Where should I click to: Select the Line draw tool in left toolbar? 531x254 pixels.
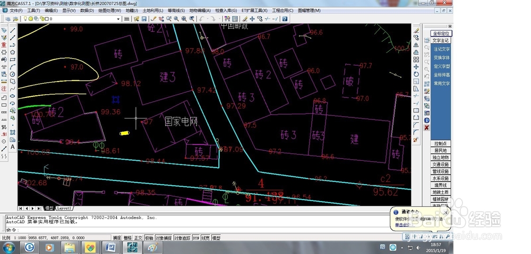click(x=13, y=30)
